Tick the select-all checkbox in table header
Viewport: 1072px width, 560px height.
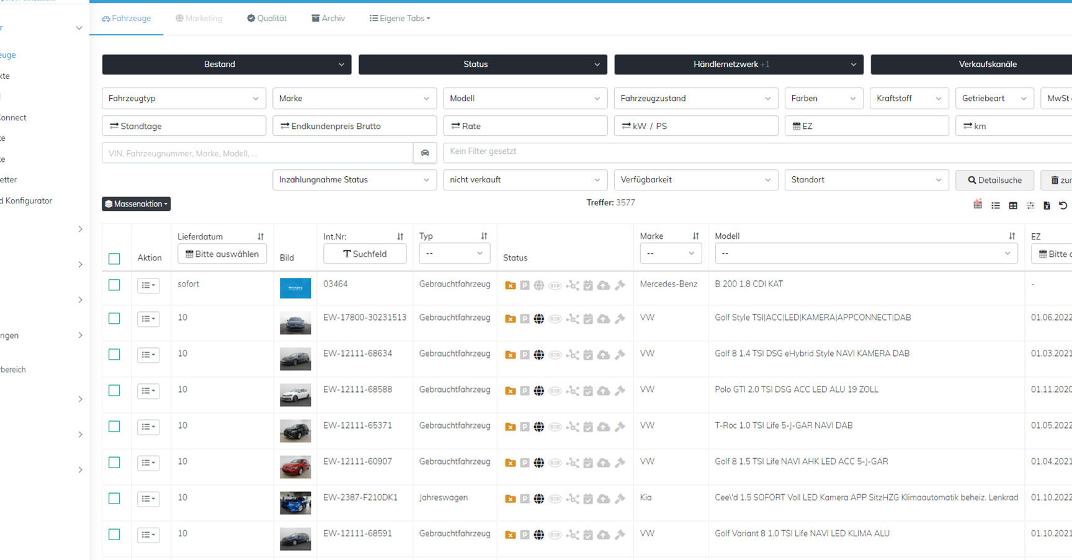point(114,259)
